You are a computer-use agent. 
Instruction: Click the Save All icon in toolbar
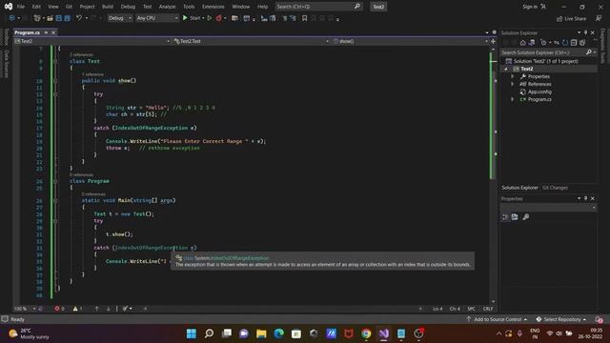point(67,18)
